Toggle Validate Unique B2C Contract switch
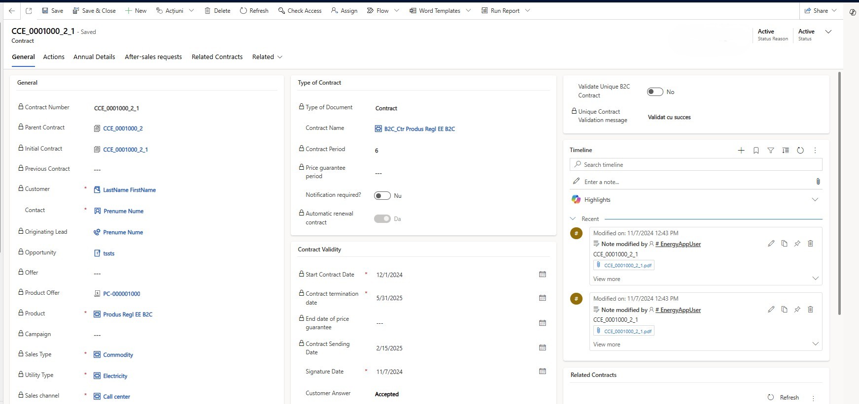859x404 pixels. [x=655, y=92]
